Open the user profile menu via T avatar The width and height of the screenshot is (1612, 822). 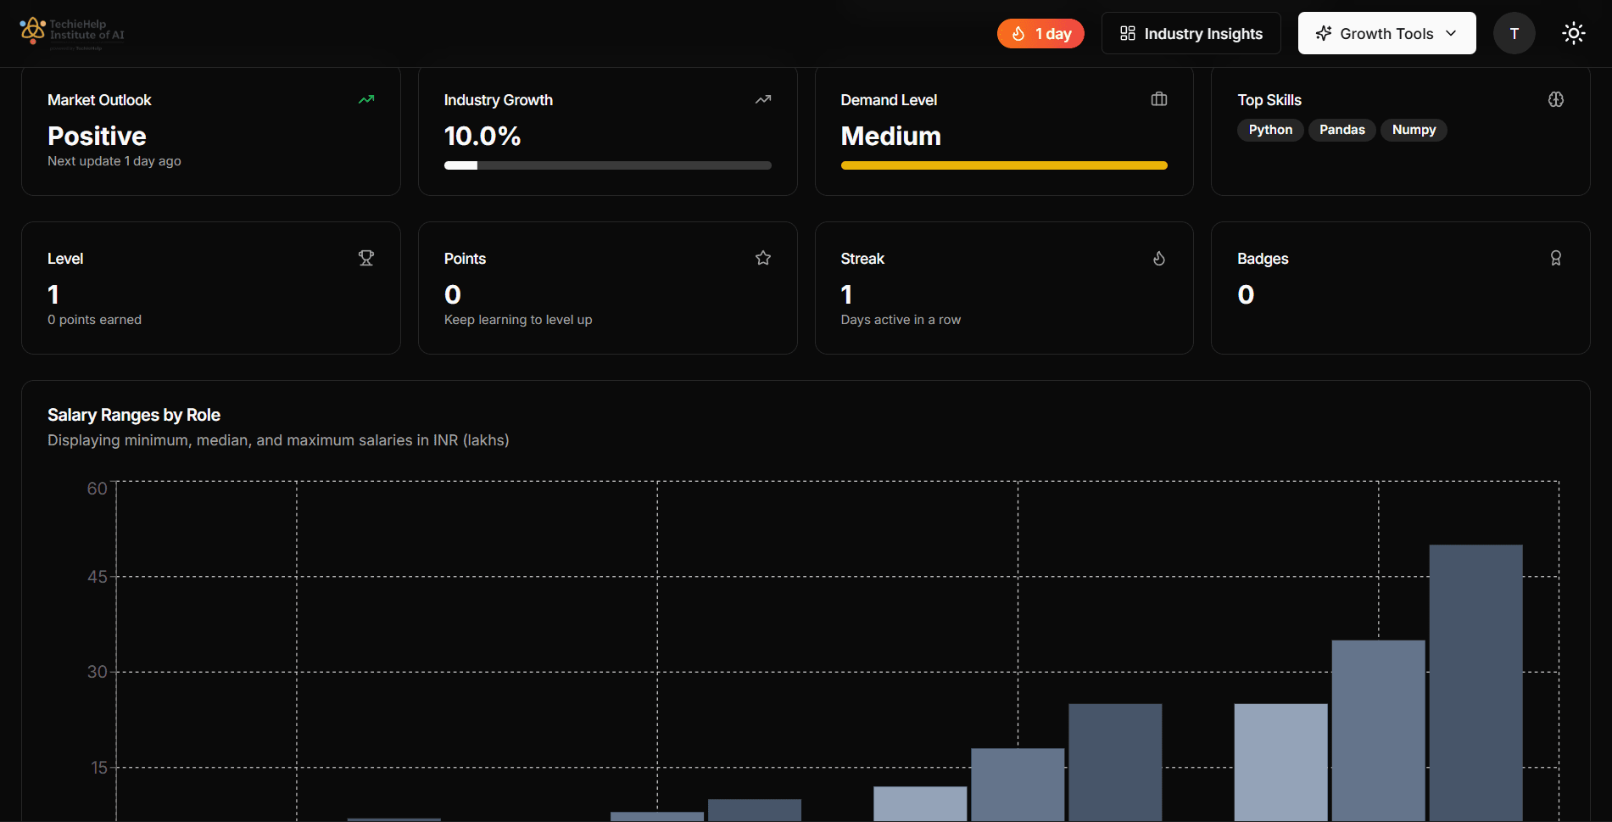1514,33
